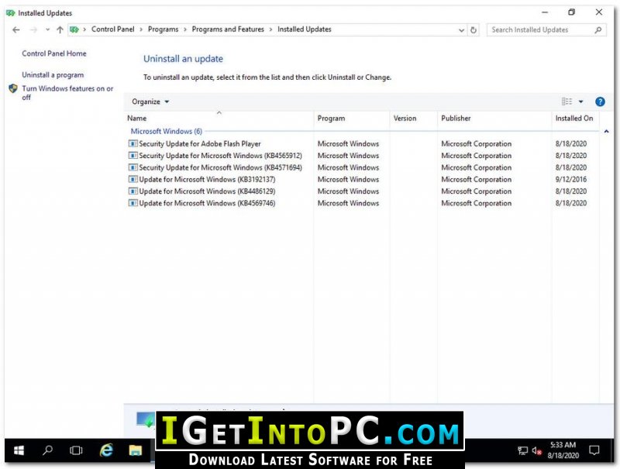620x469 pixels.
Task: Click Installed Updates breadcrumb segment
Action: (x=304, y=29)
